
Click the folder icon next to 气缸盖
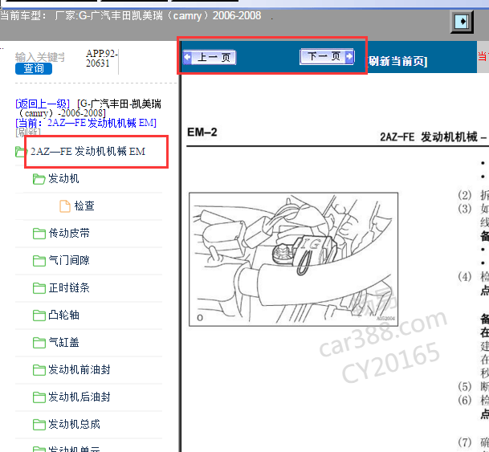(x=39, y=343)
